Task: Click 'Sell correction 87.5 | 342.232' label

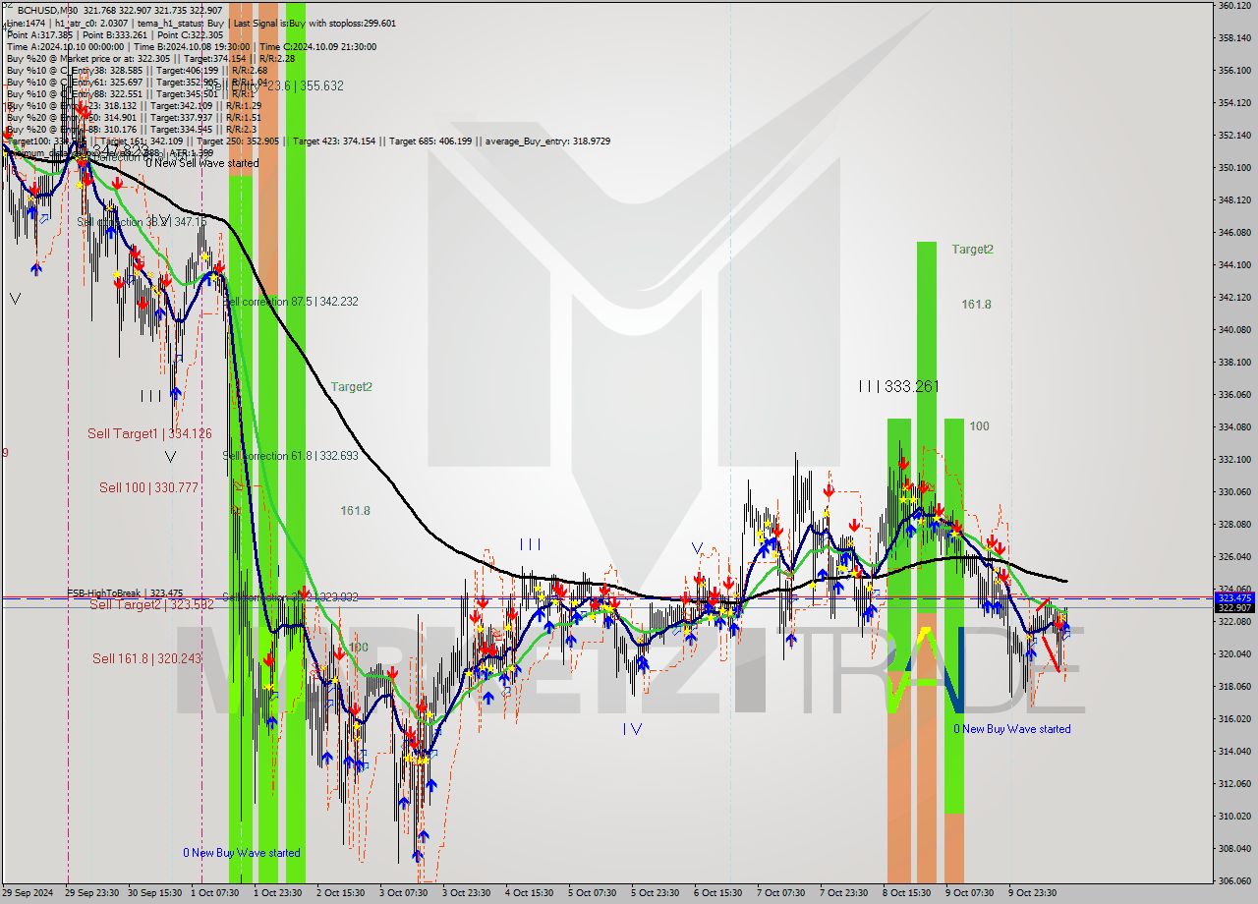Action: [x=291, y=302]
